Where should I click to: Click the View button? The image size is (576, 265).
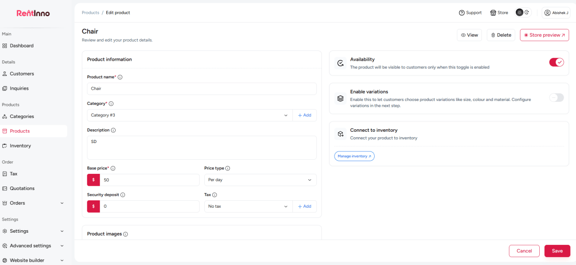click(469, 35)
